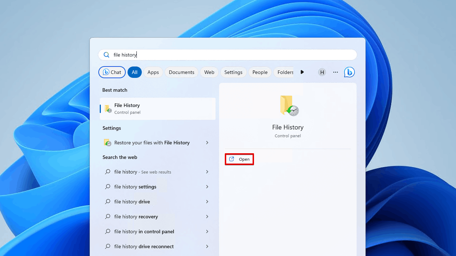Click the Open button in preview pane
The image size is (456, 256).
(x=239, y=159)
